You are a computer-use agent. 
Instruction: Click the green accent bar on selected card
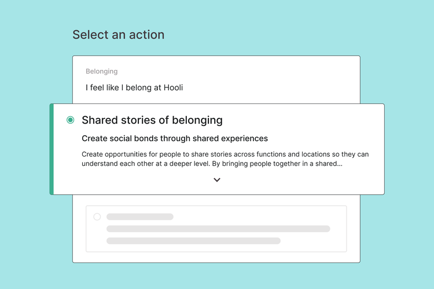52,149
